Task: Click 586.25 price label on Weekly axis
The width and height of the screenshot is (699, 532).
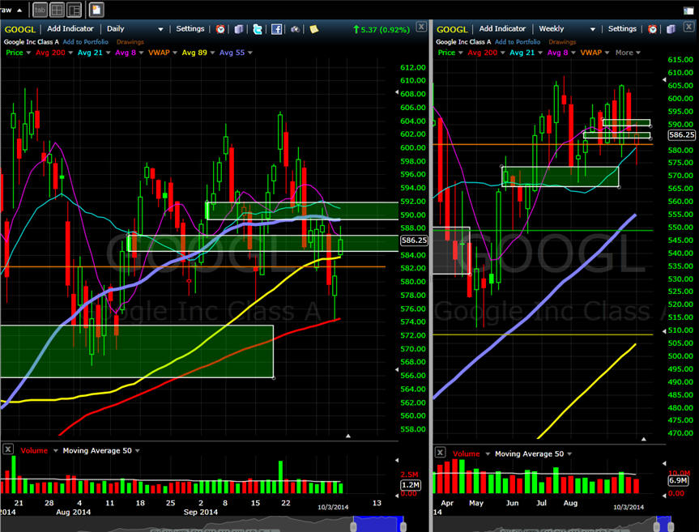Action: pyautogui.click(x=682, y=134)
